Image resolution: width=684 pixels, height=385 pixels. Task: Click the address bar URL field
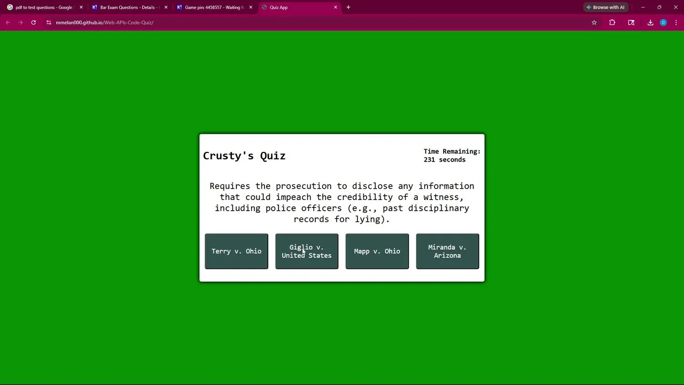point(321,22)
